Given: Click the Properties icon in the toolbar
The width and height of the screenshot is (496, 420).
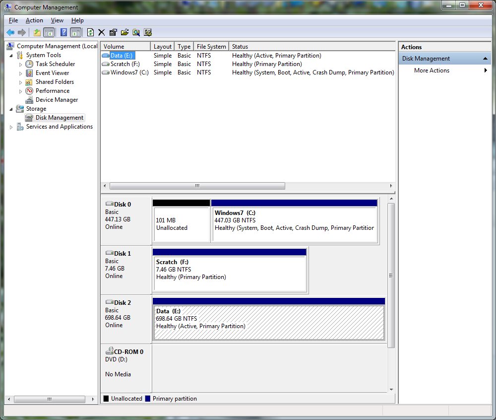Looking at the screenshot, I should pyautogui.click(x=113, y=32).
